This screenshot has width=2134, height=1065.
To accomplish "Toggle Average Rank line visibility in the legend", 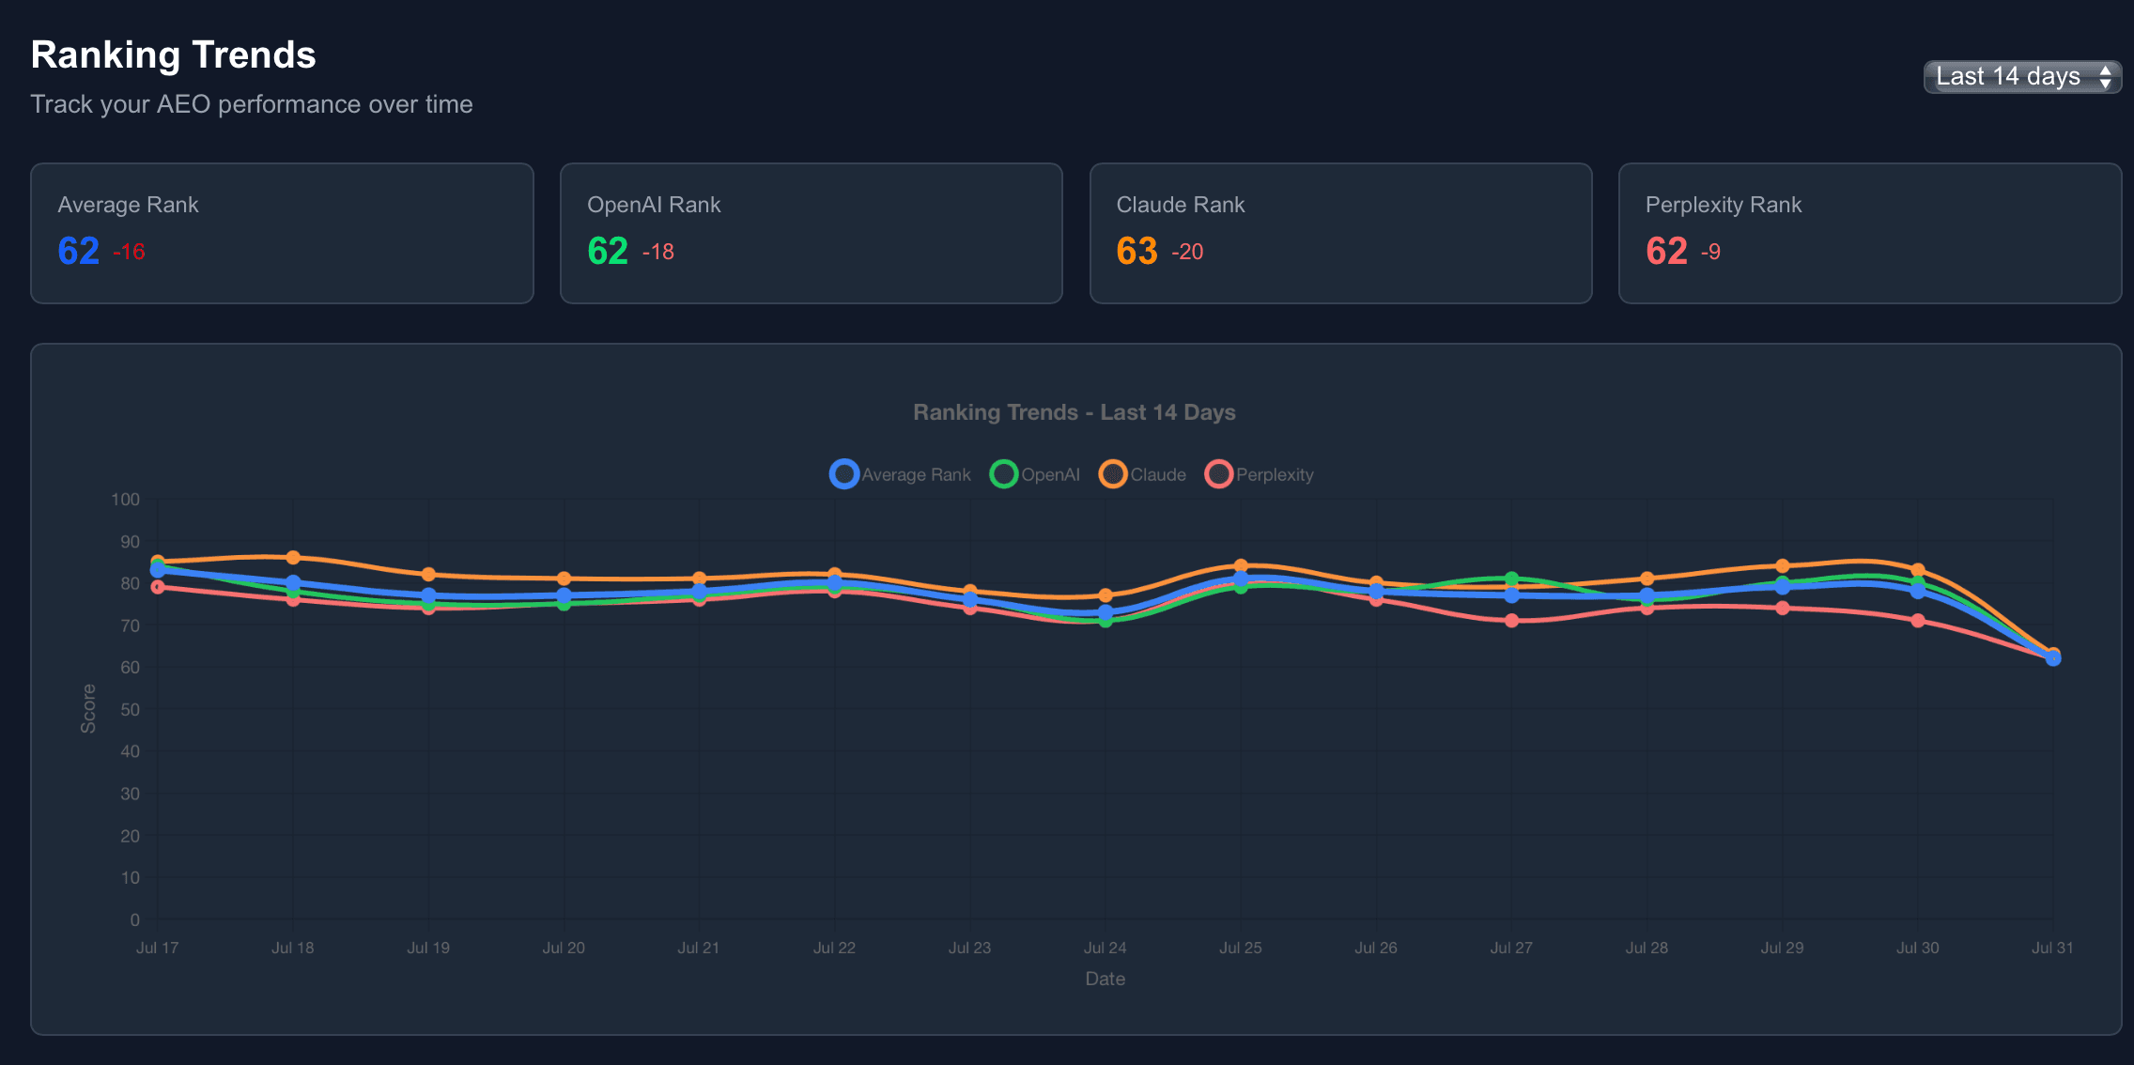I will coord(900,474).
